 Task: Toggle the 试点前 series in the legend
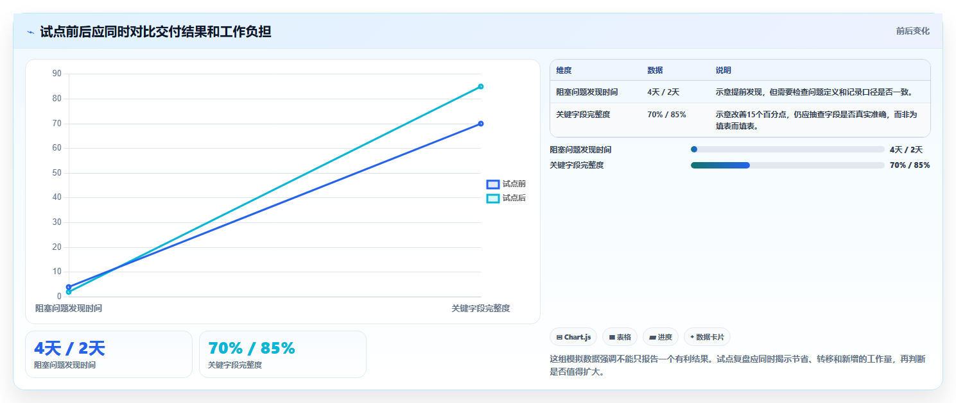507,184
